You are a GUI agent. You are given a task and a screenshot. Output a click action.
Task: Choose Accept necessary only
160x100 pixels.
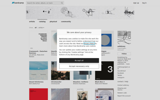coord(79,66)
